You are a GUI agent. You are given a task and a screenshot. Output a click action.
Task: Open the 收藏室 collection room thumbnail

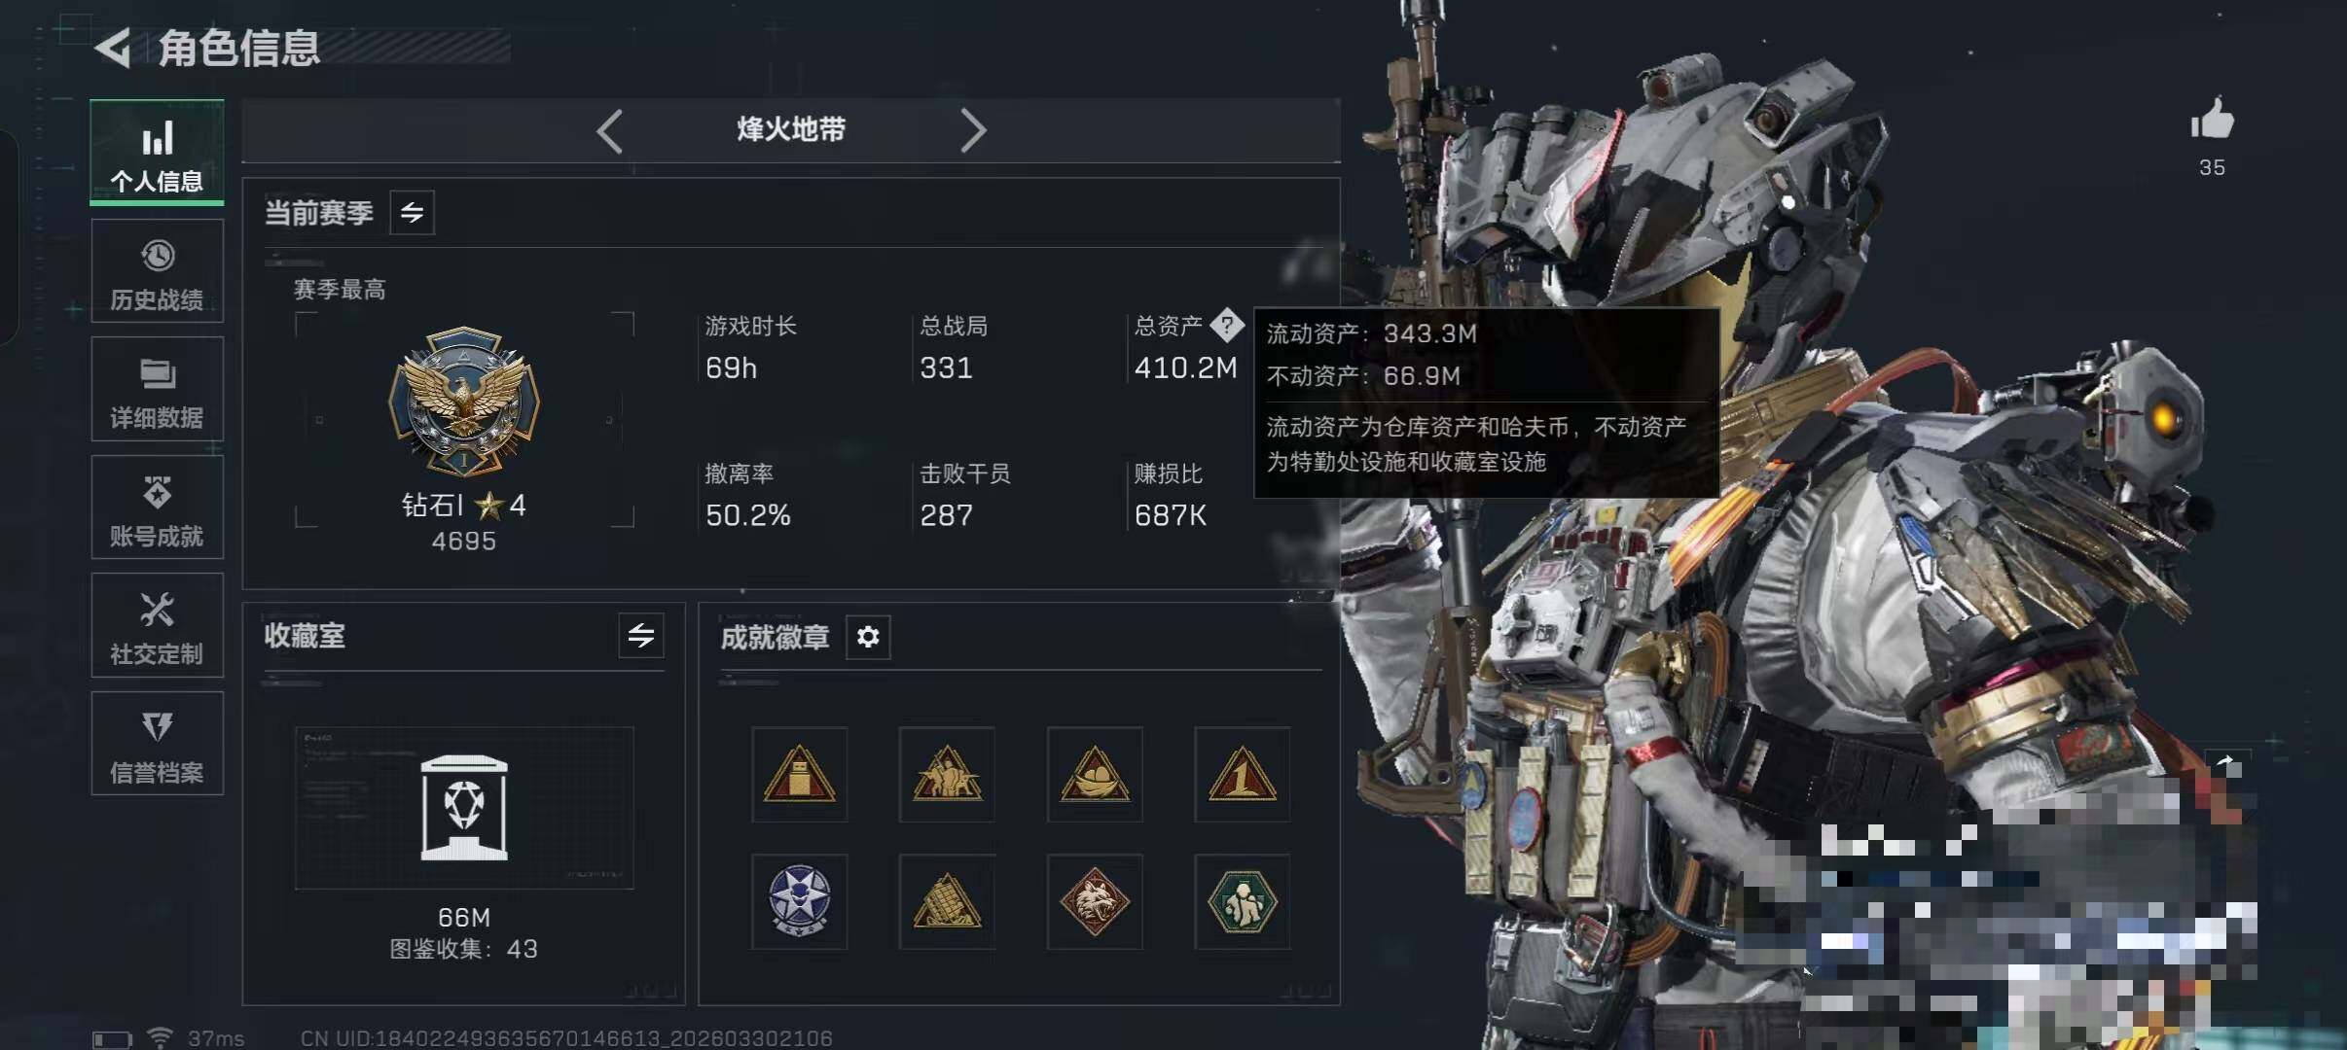point(464,808)
